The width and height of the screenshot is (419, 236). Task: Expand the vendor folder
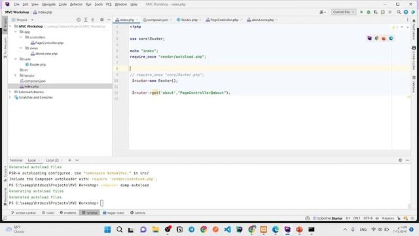point(16,75)
